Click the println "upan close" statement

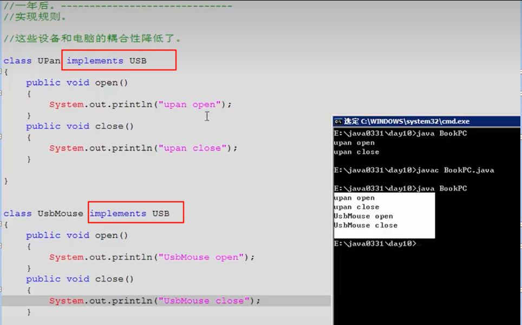143,148
